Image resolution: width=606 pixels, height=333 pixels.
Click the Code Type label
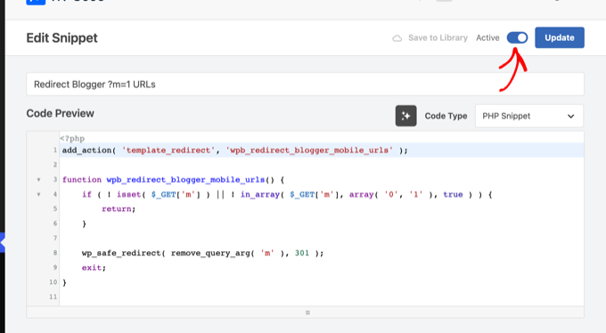tap(446, 116)
